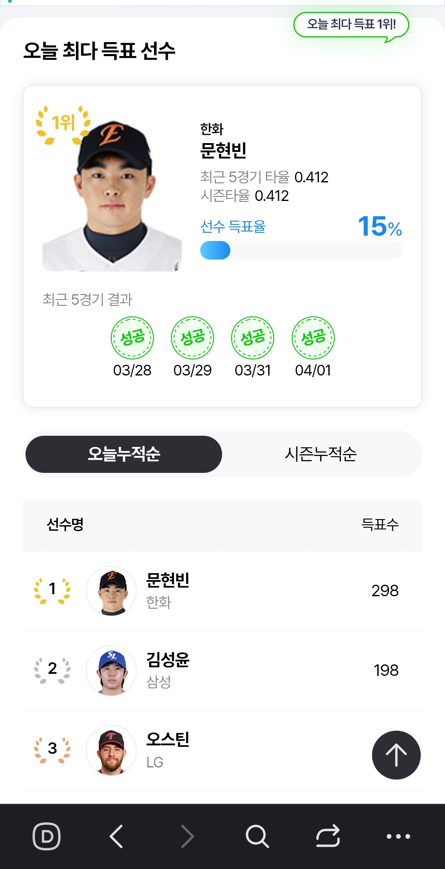Tap the gold 1위 laurel badge
This screenshot has height=869, width=445.
tap(63, 124)
